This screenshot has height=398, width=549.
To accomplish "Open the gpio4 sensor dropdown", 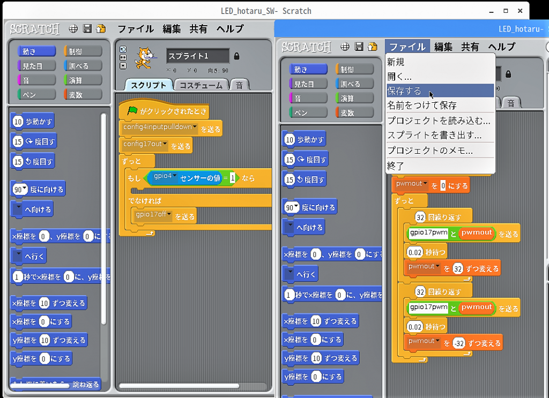I will point(174,176).
